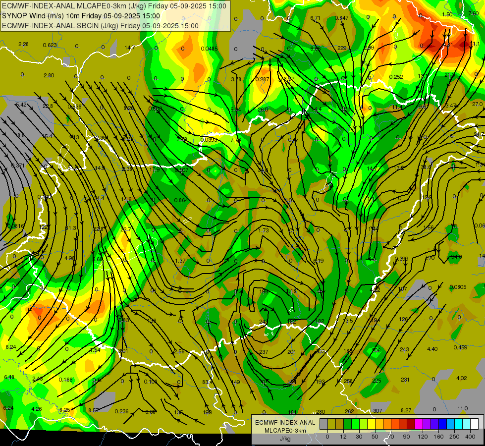This screenshot has height=446, width=485.
Task: Click the map value 6.71
Action: click(315, 18)
